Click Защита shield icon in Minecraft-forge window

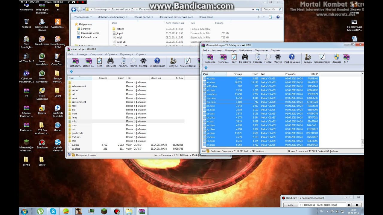click(x=337, y=58)
